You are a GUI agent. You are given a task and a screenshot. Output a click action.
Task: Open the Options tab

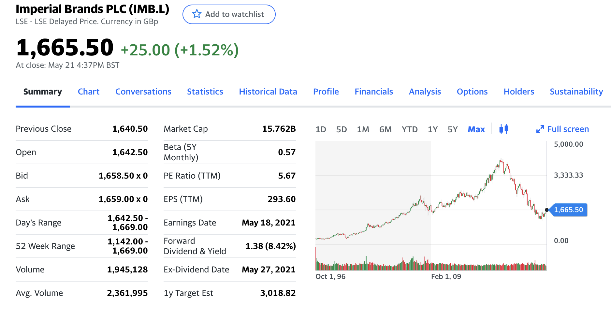pyautogui.click(x=472, y=92)
